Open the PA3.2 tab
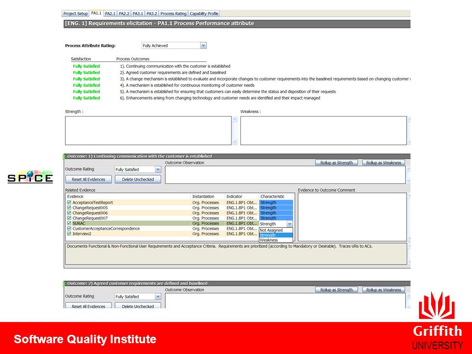 click(x=152, y=14)
